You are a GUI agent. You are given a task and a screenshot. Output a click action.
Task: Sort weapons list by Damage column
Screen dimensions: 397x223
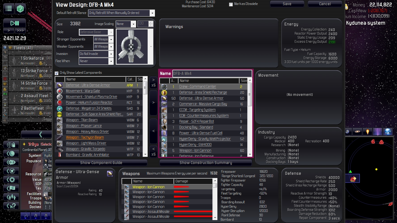pyautogui.click(x=193, y=181)
